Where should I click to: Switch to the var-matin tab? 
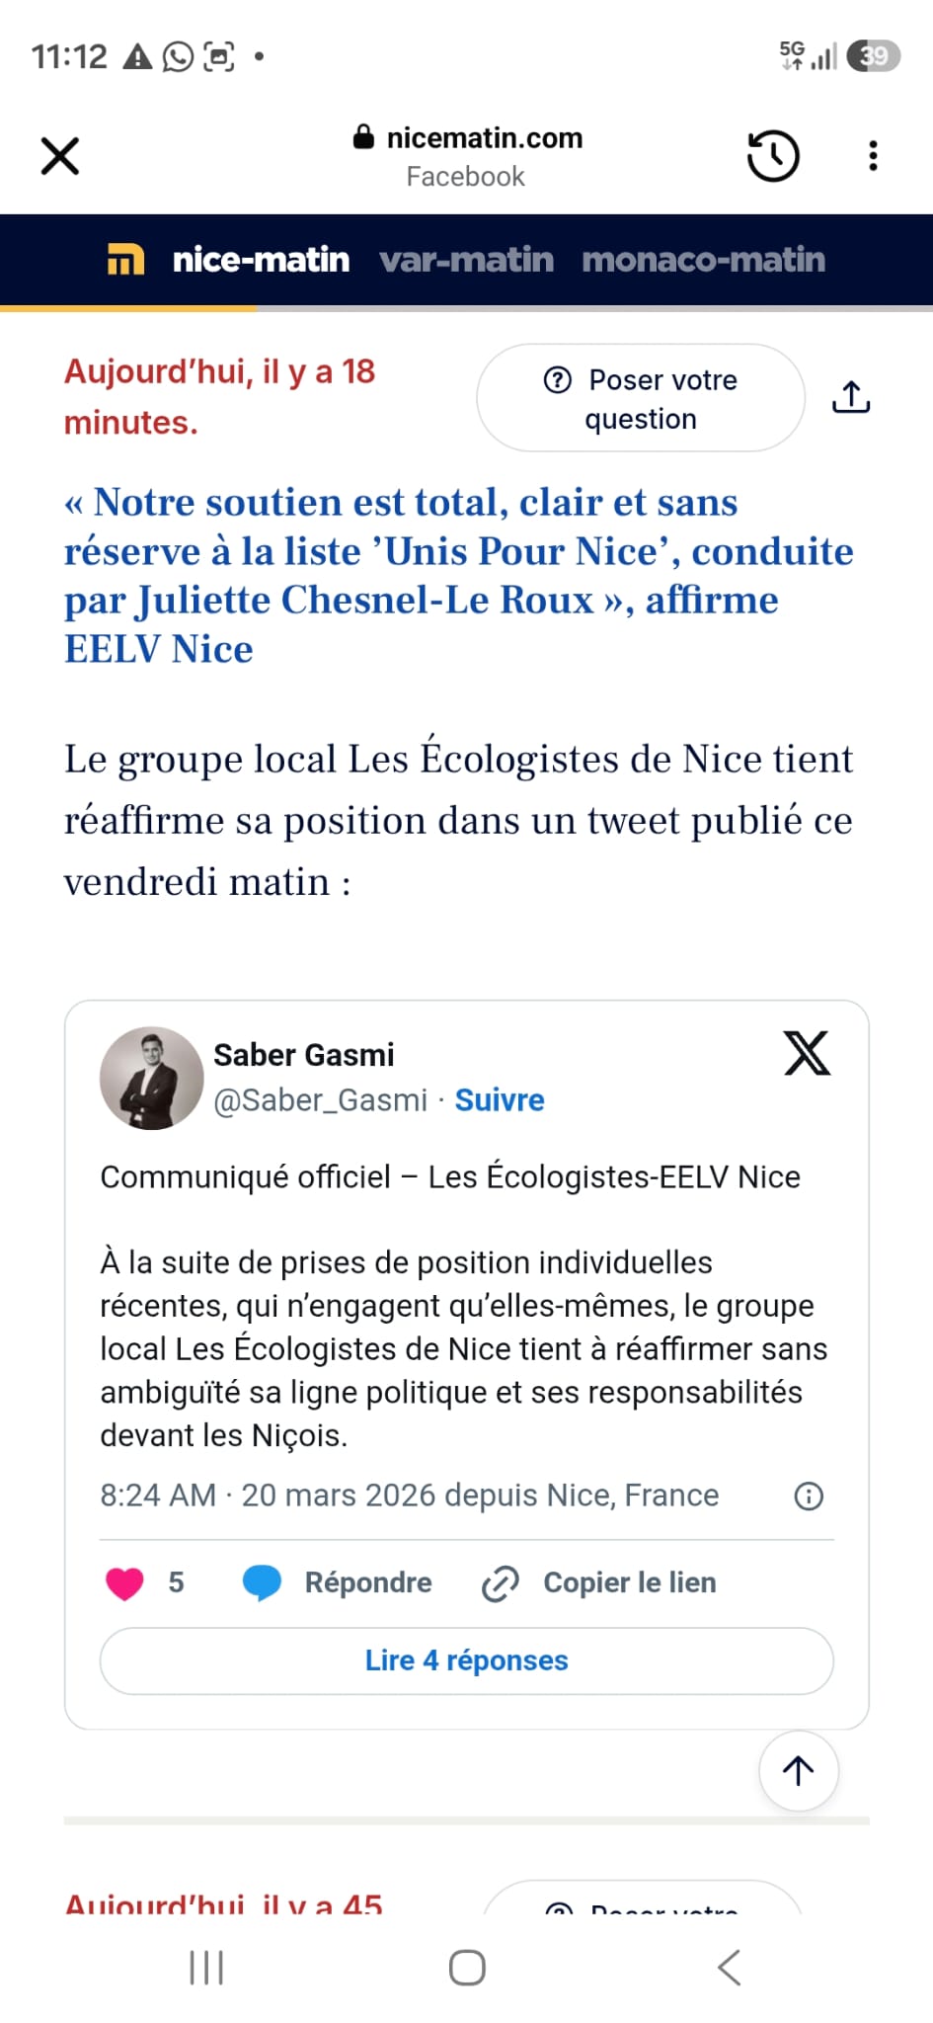[466, 260]
